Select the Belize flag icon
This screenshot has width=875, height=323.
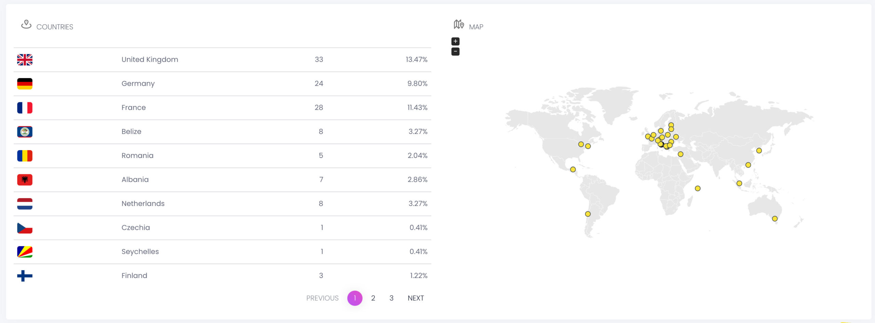tap(25, 132)
